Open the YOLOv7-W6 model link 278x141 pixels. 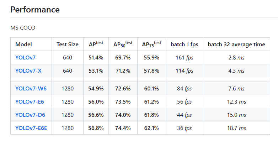[31, 88]
